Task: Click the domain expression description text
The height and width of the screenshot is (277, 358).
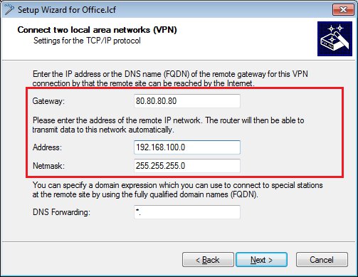Action: click(x=177, y=189)
